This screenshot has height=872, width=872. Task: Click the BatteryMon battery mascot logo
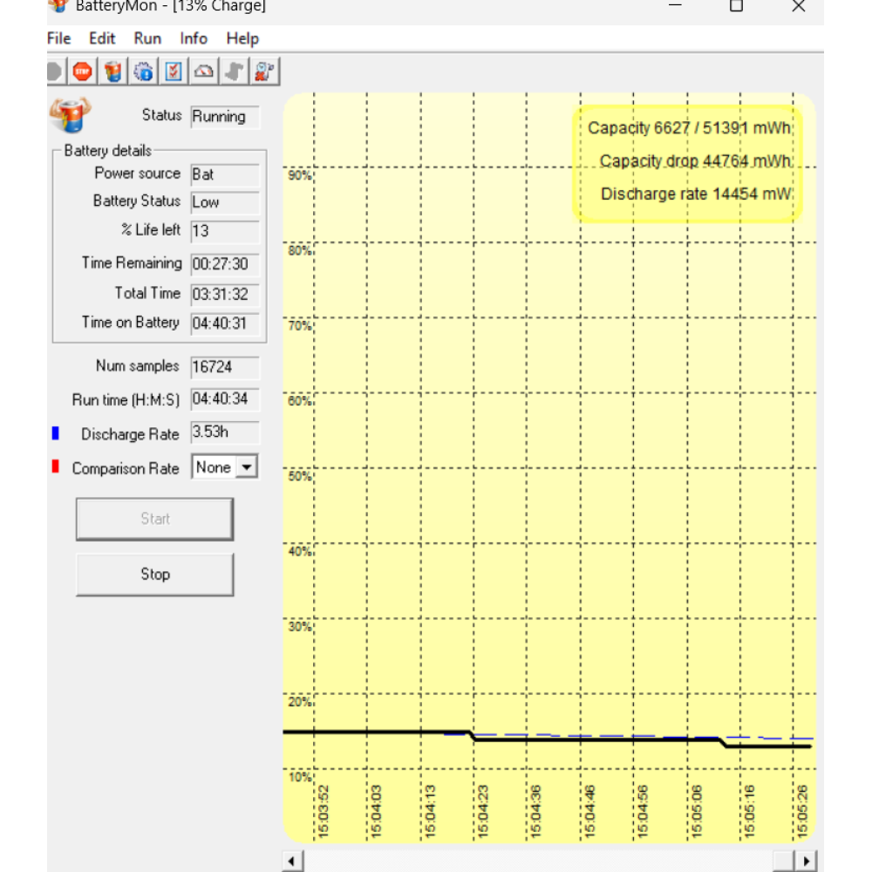[x=70, y=115]
